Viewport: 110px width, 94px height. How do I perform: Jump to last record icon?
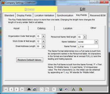22,89
